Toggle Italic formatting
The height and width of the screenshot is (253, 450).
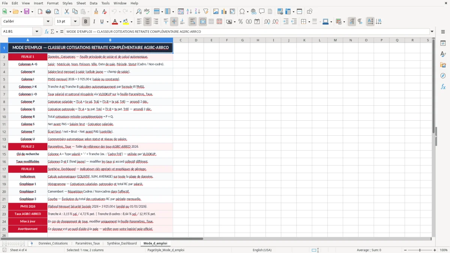point(94,22)
